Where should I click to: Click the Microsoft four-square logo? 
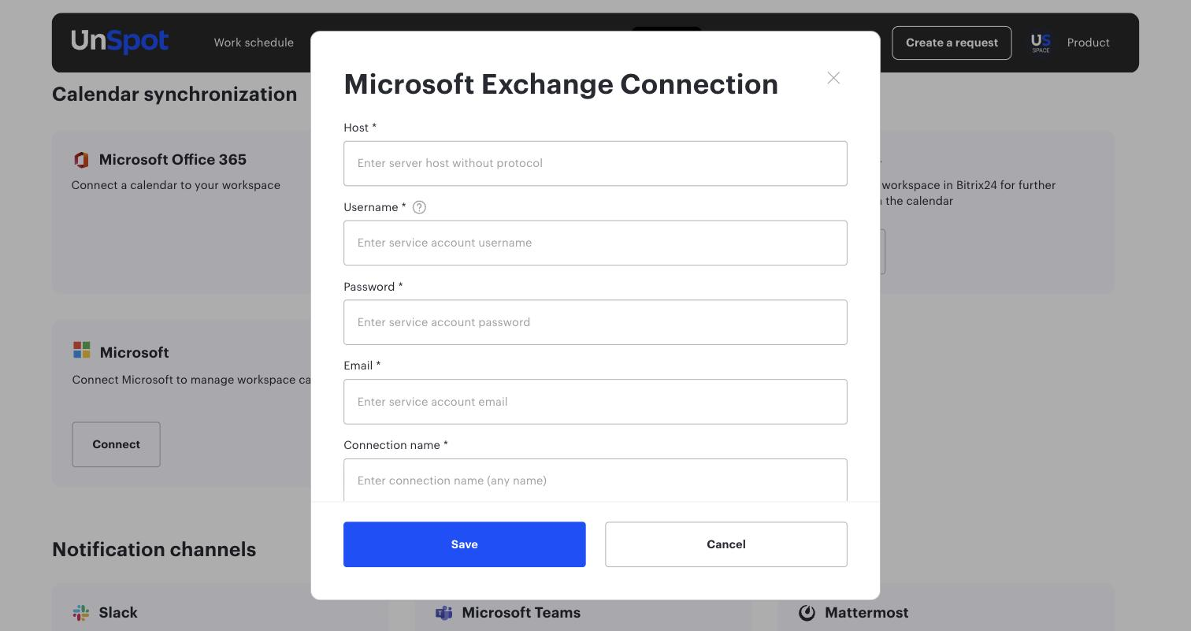tap(82, 350)
